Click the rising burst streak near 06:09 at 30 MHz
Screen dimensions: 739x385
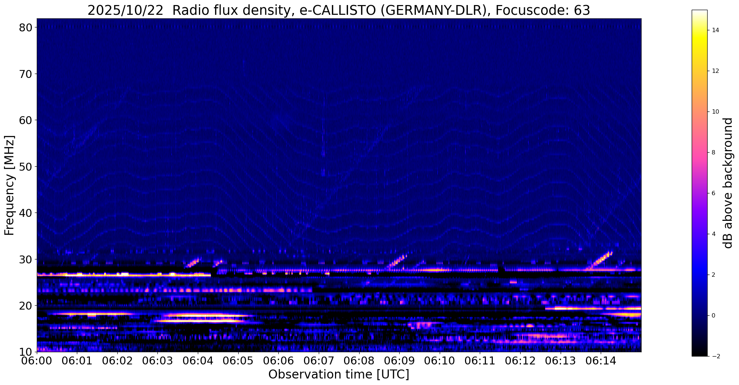click(397, 262)
